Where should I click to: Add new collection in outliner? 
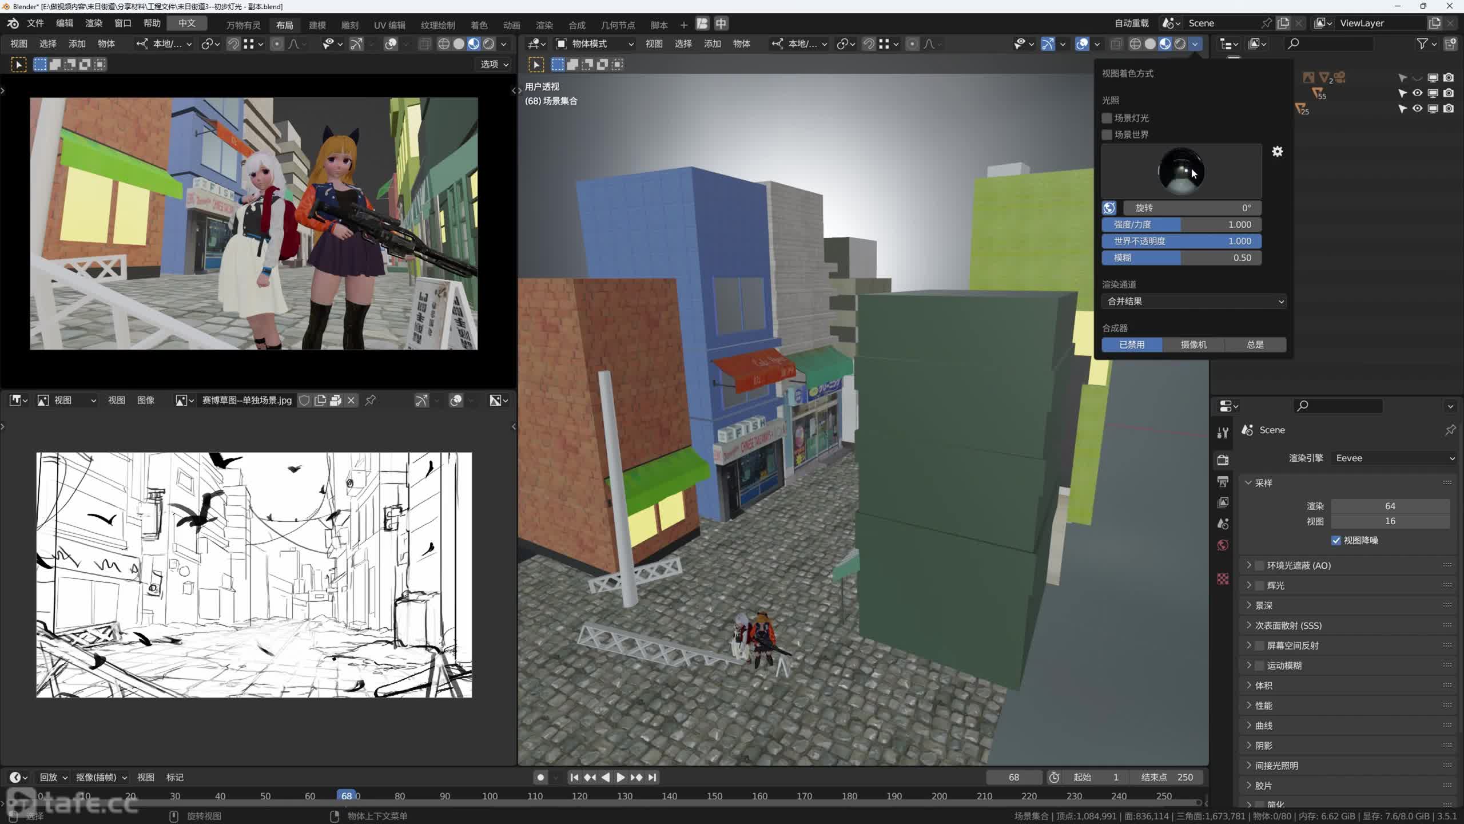[1450, 43]
